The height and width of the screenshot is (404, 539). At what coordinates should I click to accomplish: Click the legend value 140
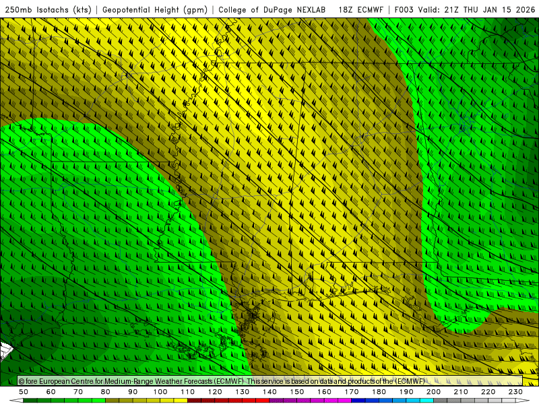269,392
